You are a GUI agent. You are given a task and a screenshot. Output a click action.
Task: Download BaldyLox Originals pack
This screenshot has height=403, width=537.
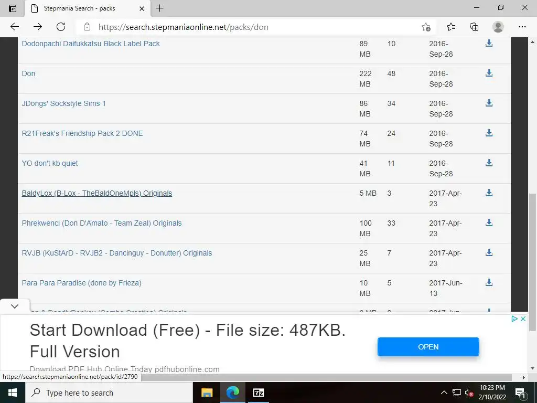[489, 193]
